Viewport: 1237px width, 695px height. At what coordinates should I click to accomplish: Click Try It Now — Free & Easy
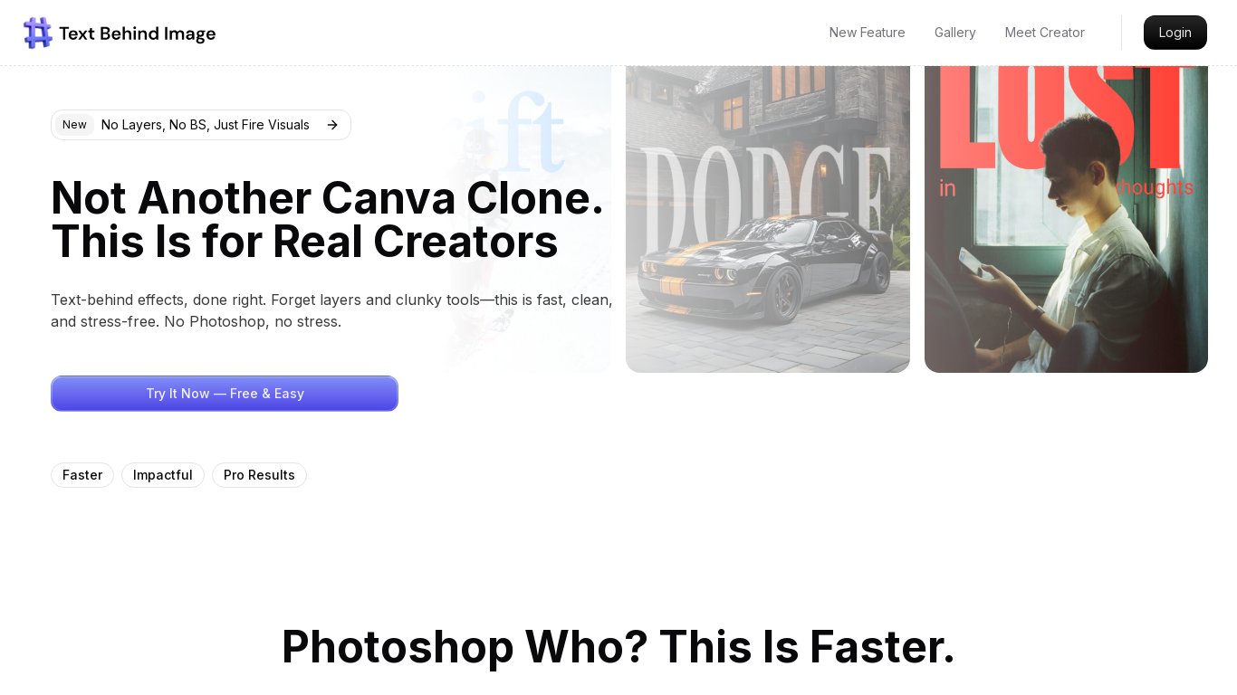(x=225, y=394)
